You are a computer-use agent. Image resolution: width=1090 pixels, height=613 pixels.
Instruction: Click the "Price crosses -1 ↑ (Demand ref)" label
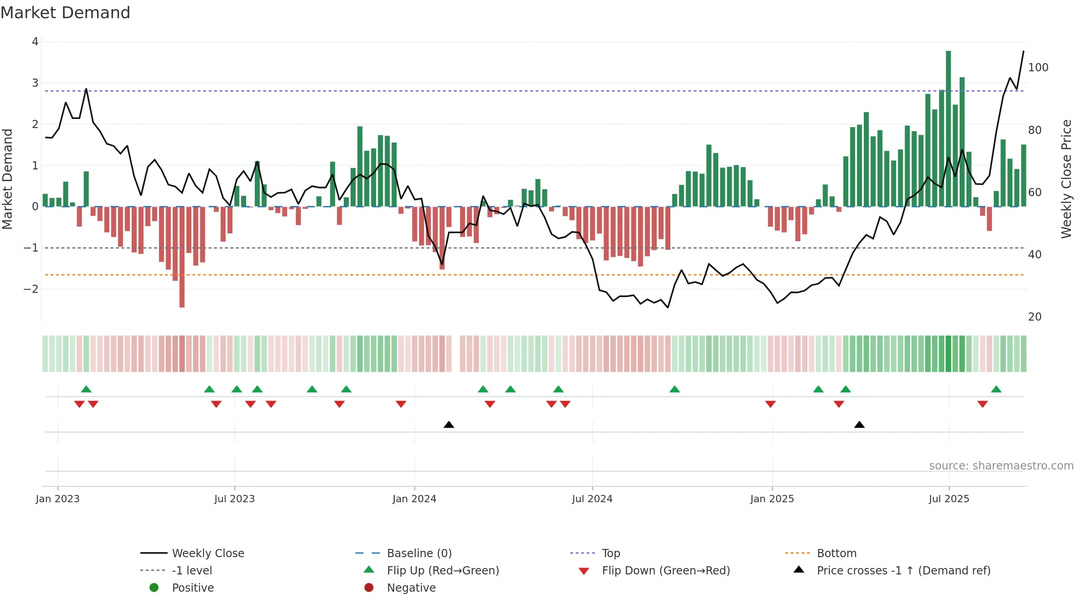tap(904, 570)
